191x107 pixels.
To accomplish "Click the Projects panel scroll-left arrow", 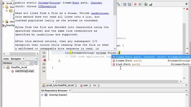I will tap(4, 53).
